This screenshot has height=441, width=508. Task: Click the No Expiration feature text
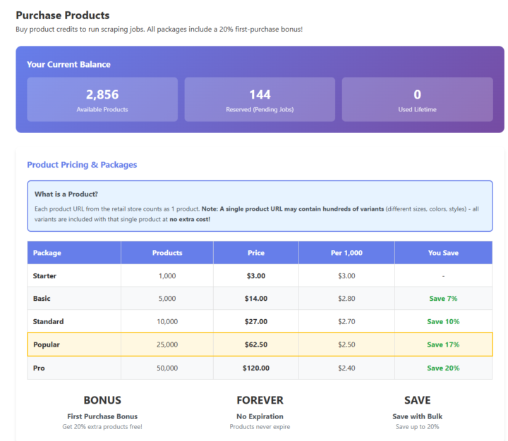(260, 416)
